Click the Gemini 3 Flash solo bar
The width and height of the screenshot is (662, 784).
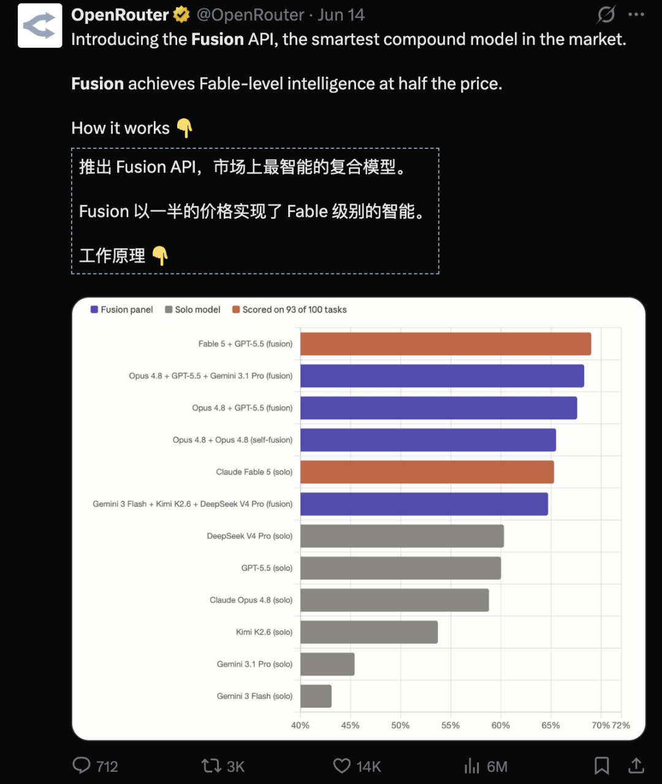click(316, 696)
